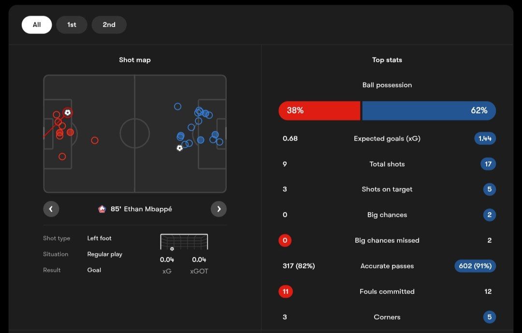The width and height of the screenshot is (522, 333).
Task: Switch to the "2nd" half filter
Action: click(x=109, y=25)
